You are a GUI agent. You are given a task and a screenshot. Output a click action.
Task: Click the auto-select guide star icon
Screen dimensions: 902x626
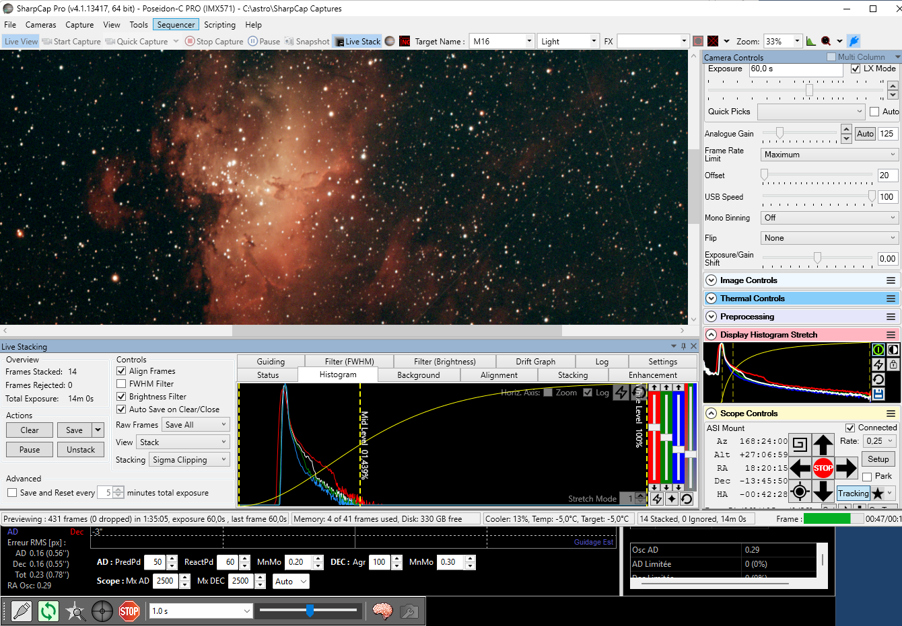click(75, 611)
